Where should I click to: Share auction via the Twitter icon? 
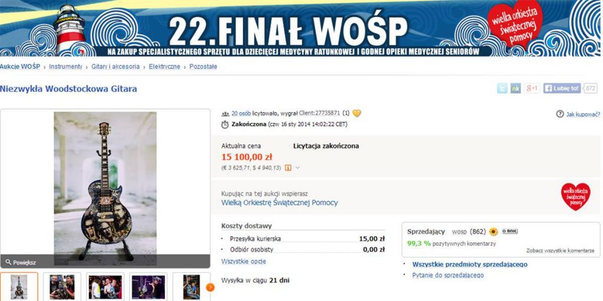[x=502, y=88]
